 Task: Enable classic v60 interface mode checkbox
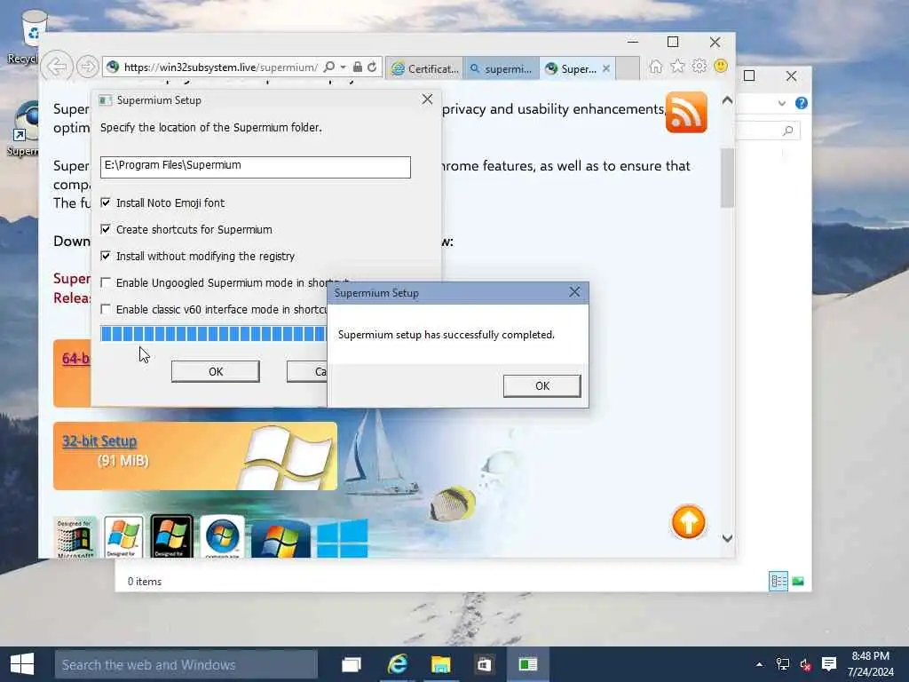[106, 309]
